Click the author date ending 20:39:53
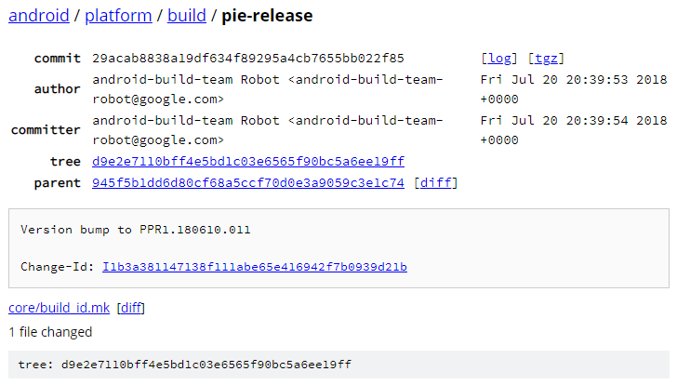 tap(573, 89)
